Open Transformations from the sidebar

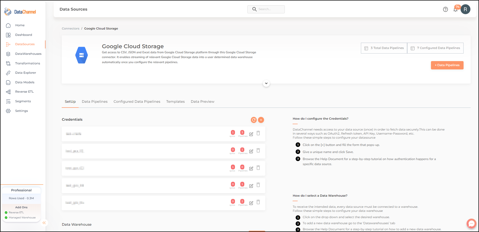coord(28,63)
